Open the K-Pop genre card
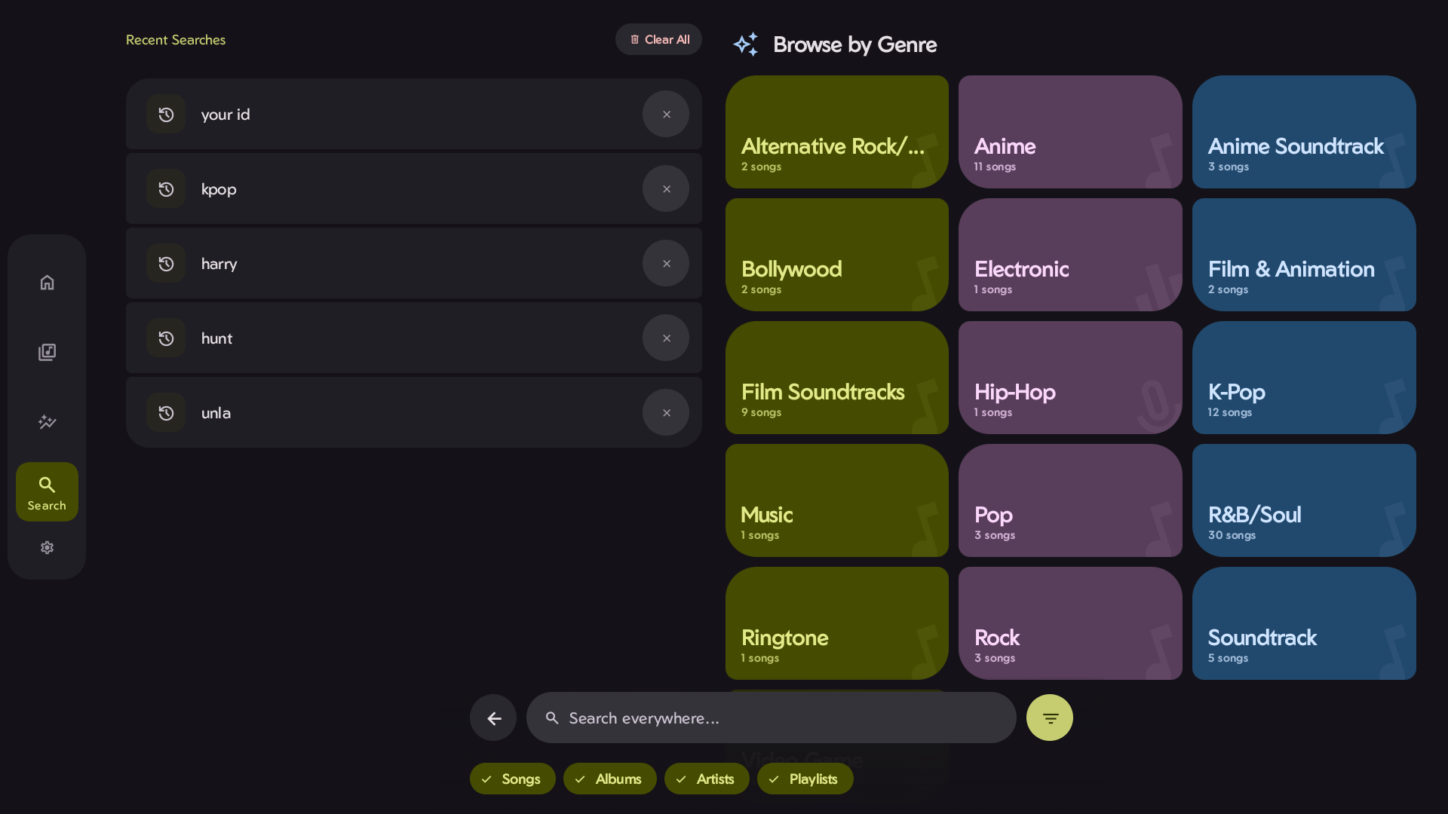The height and width of the screenshot is (814, 1448). click(1304, 378)
